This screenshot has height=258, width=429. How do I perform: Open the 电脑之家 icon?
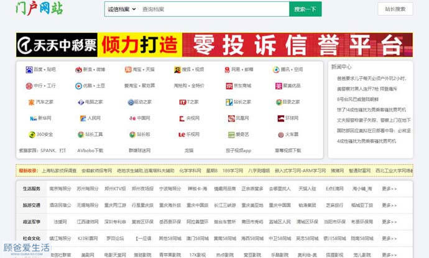coord(81,102)
